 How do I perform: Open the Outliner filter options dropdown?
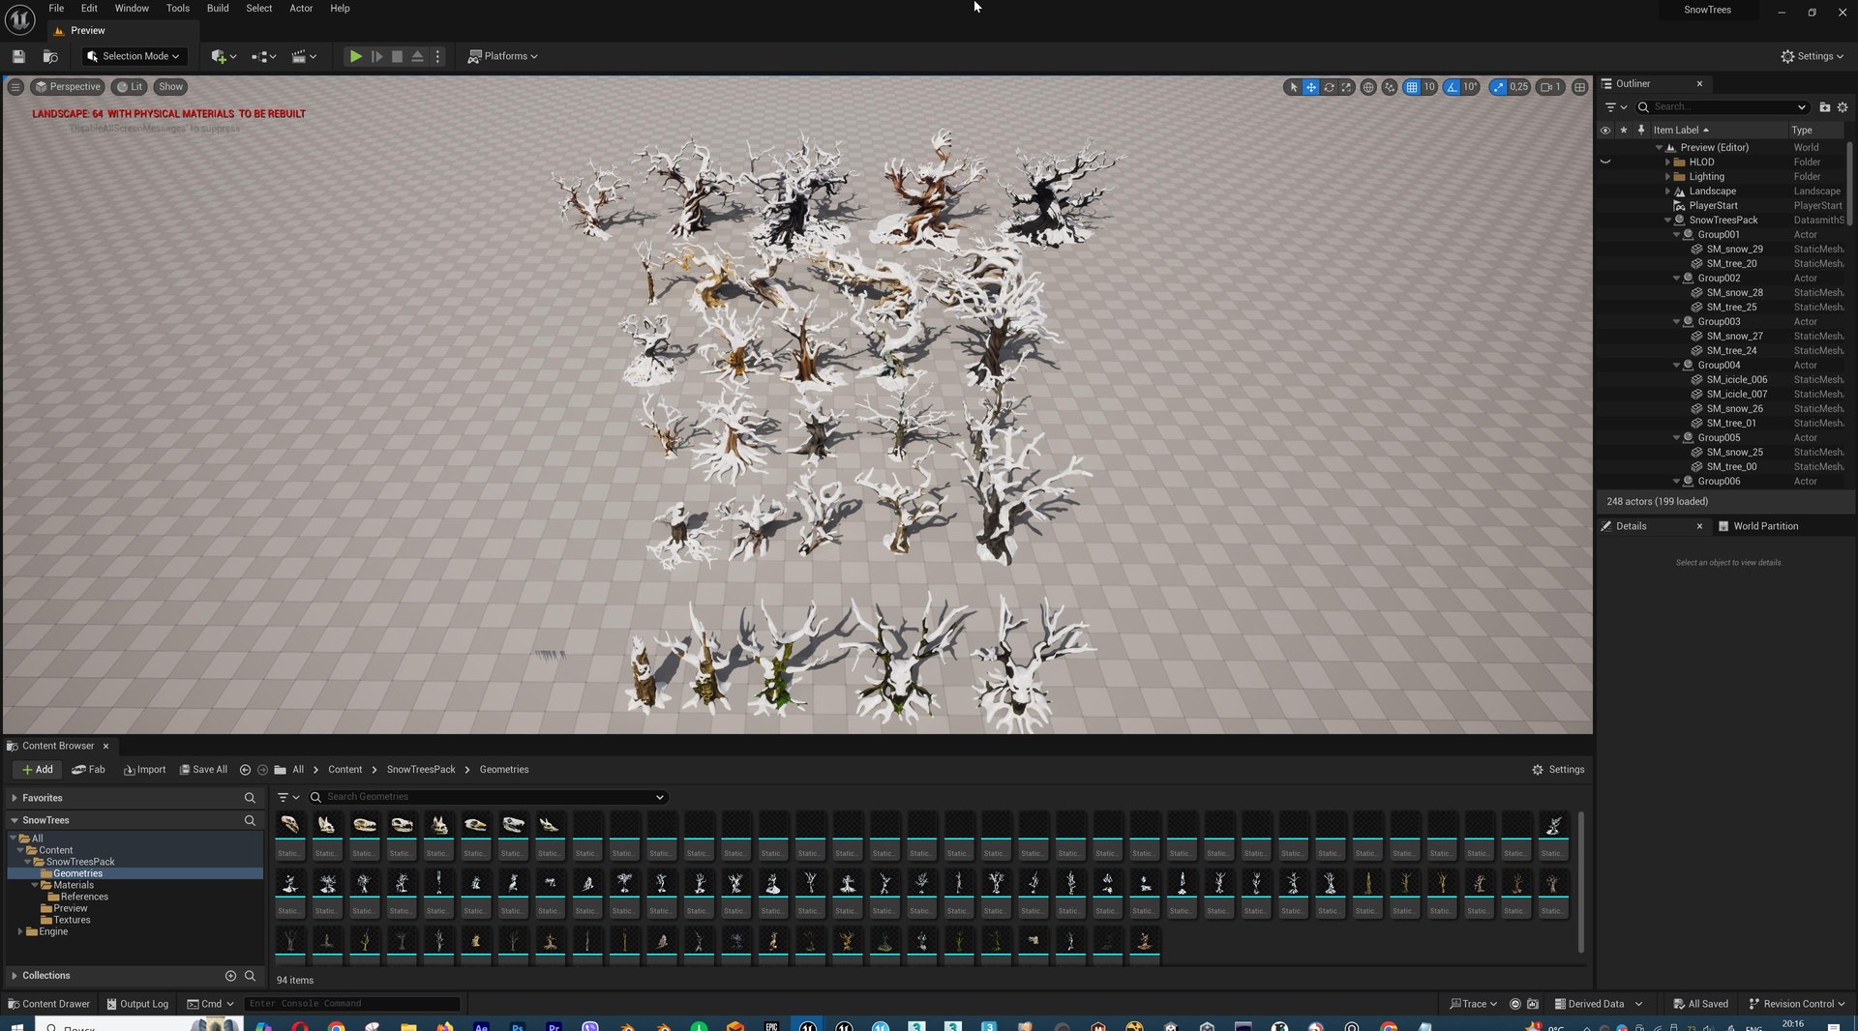point(1616,107)
